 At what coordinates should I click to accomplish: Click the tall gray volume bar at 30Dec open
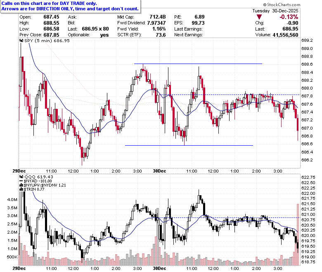pos(158,237)
